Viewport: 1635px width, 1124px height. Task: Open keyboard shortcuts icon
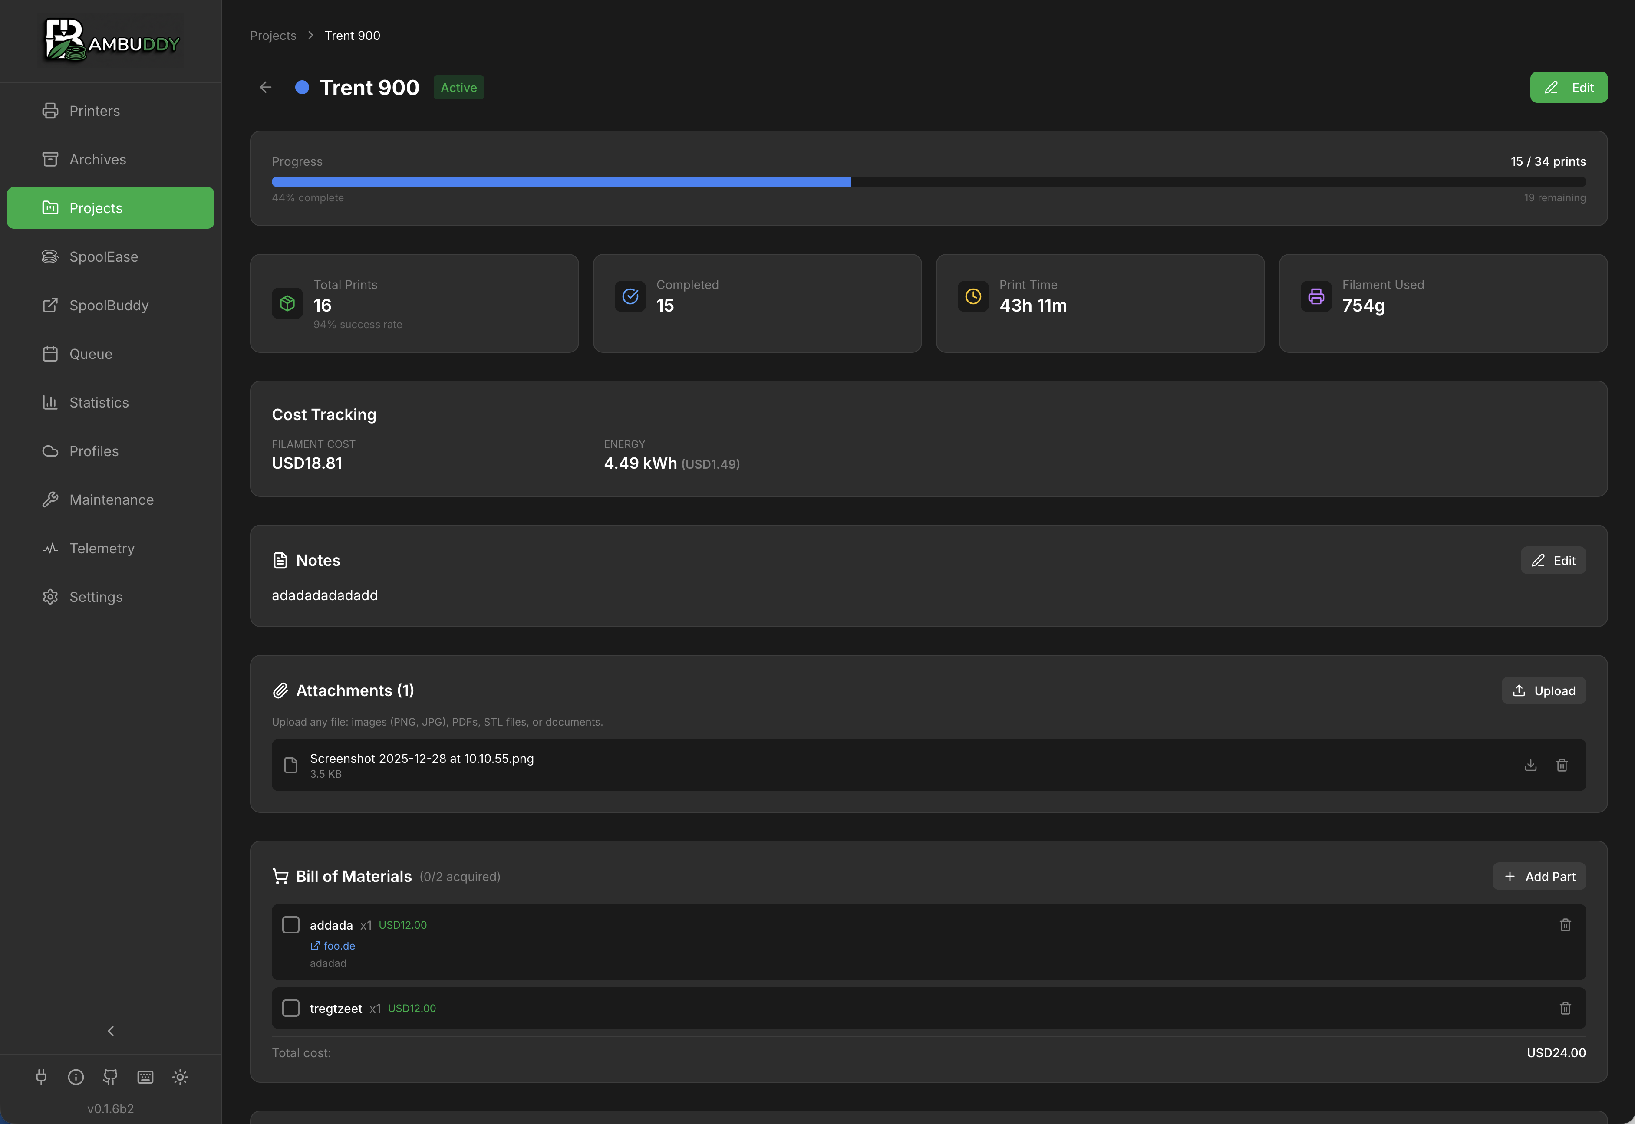(145, 1077)
